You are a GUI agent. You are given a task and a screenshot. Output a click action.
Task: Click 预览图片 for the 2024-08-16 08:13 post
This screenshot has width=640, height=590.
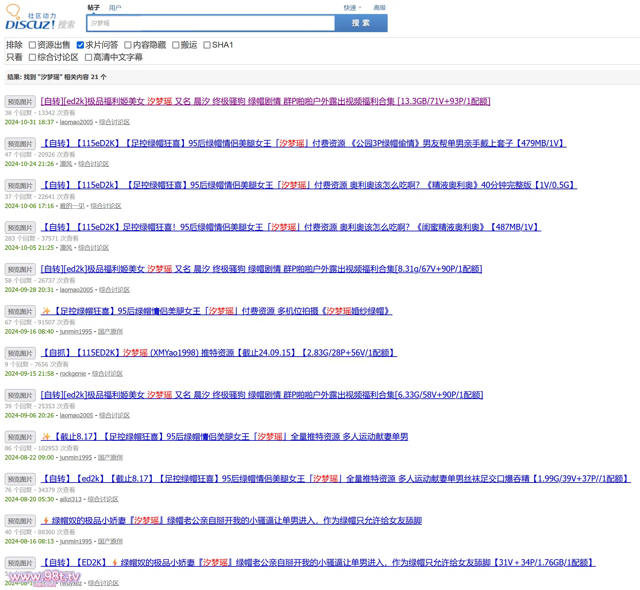[20, 521]
